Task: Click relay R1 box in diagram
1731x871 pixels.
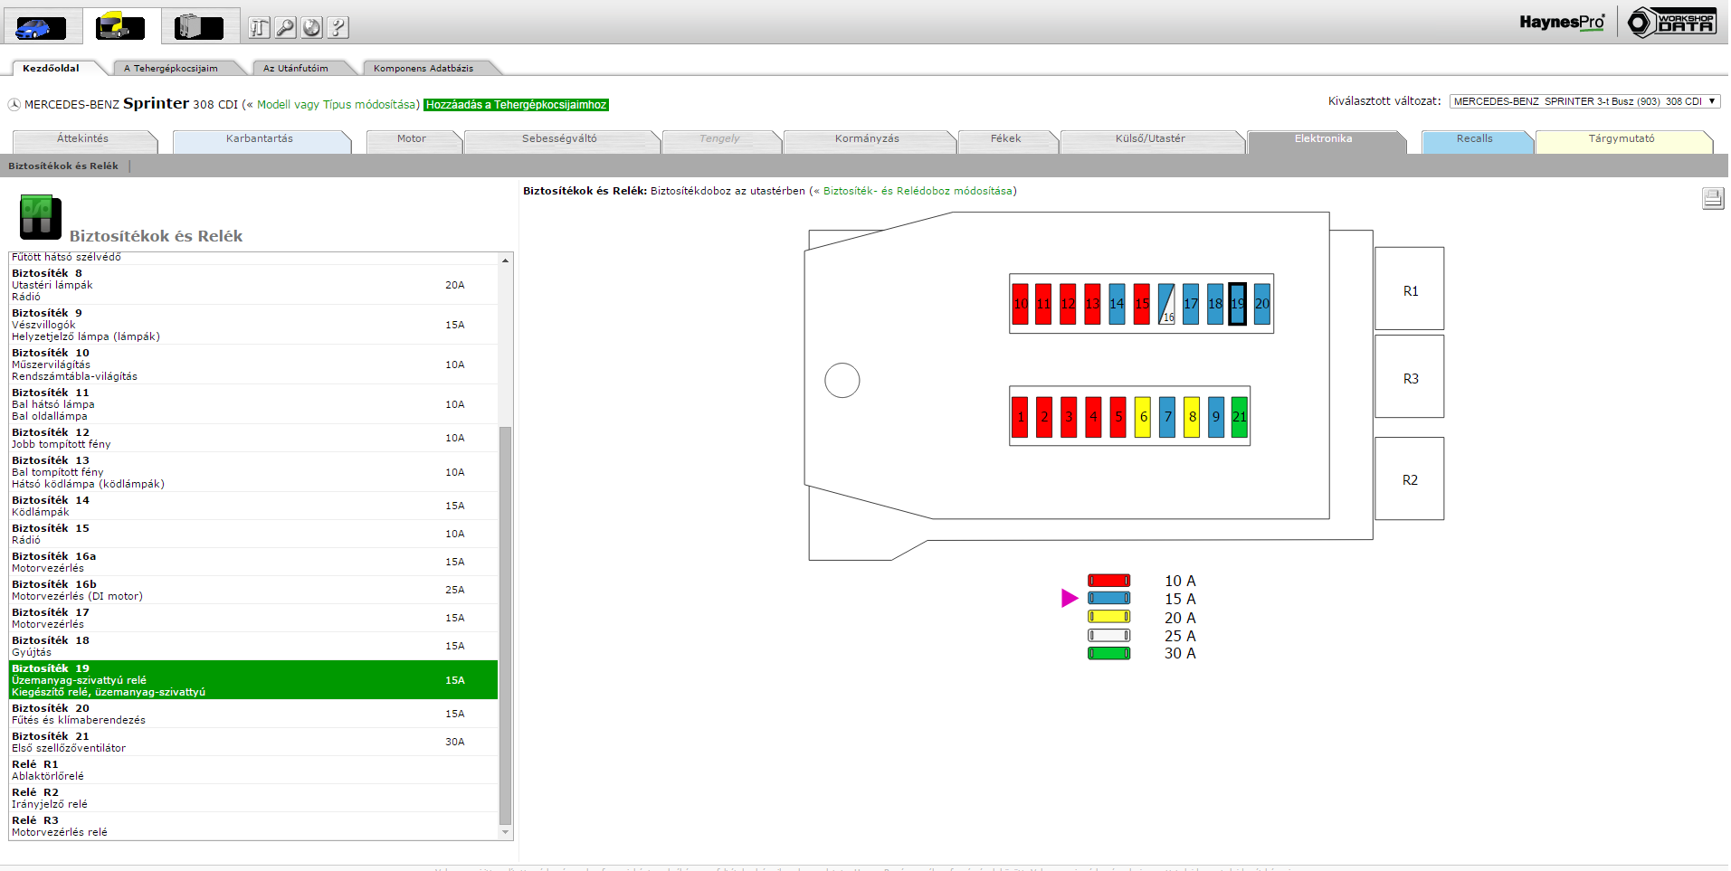Action: [1410, 290]
